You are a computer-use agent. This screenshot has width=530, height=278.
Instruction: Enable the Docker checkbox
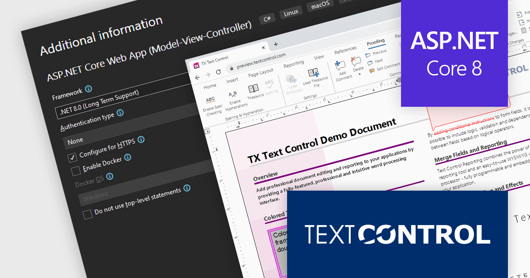pos(75,170)
